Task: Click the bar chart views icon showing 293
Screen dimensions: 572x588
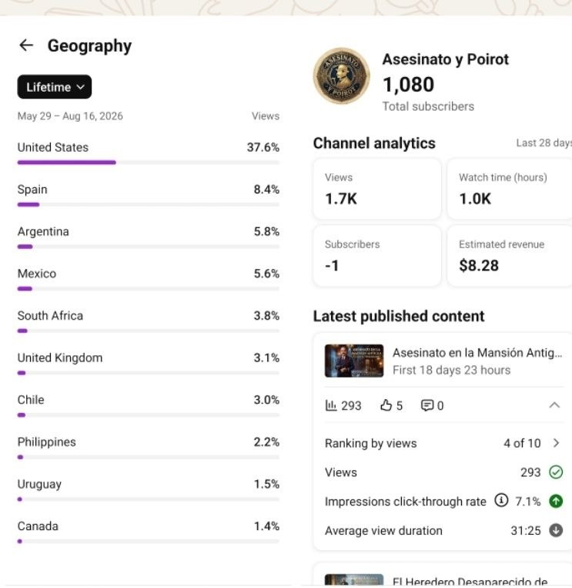Action: click(x=331, y=405)
